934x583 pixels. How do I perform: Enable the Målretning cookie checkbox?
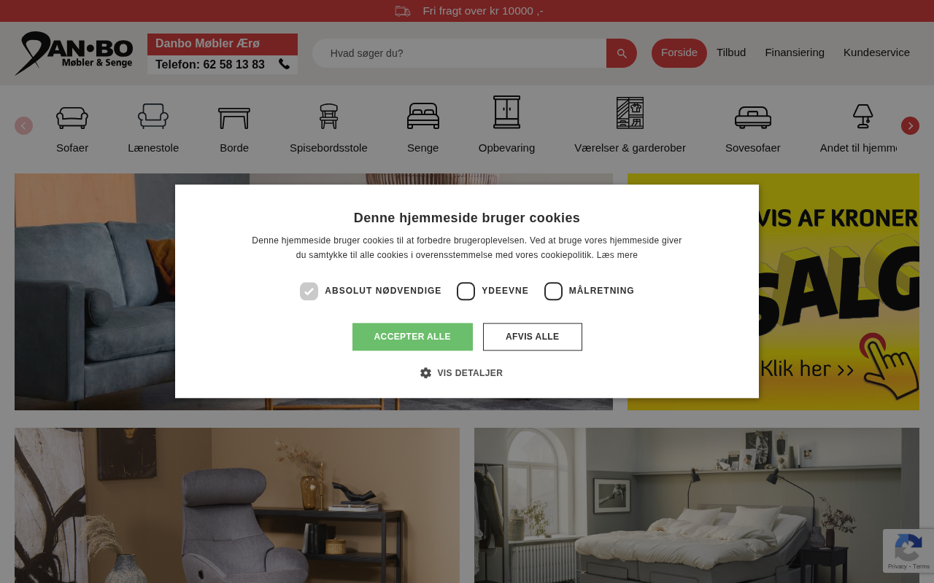pos(553,291)
